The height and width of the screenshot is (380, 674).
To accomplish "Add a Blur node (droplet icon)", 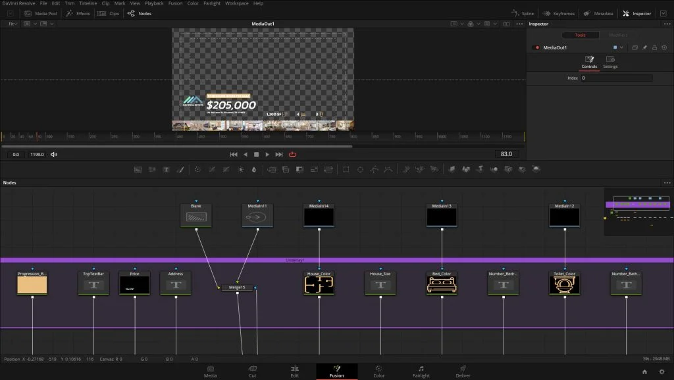I will (254, 169).
